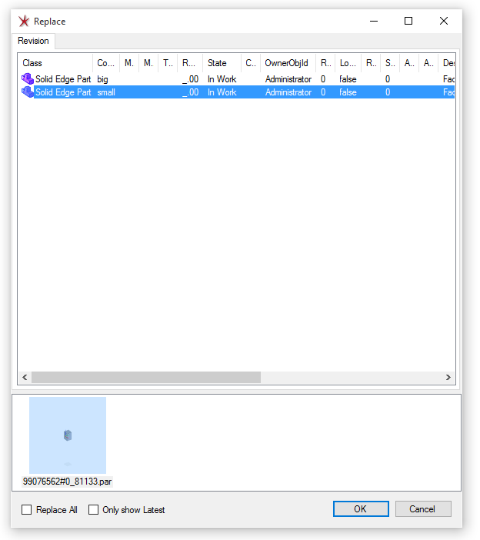Click the Lo... column header
Viewport: 480px width, 540px height.
click(x=348, y=63)
